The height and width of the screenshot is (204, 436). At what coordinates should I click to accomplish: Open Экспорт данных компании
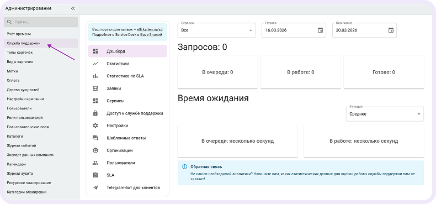(x=41, y=155)
